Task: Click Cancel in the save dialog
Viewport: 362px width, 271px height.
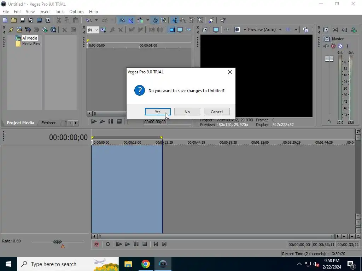Action: pos(217,112)
